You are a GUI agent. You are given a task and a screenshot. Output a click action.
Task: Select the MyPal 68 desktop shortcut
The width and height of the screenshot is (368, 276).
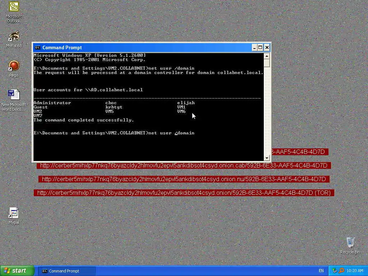[14, 40]
